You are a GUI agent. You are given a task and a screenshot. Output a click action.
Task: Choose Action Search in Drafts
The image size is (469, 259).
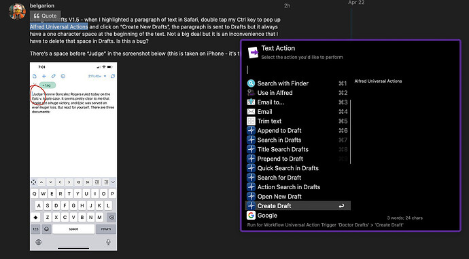[298, 187]
